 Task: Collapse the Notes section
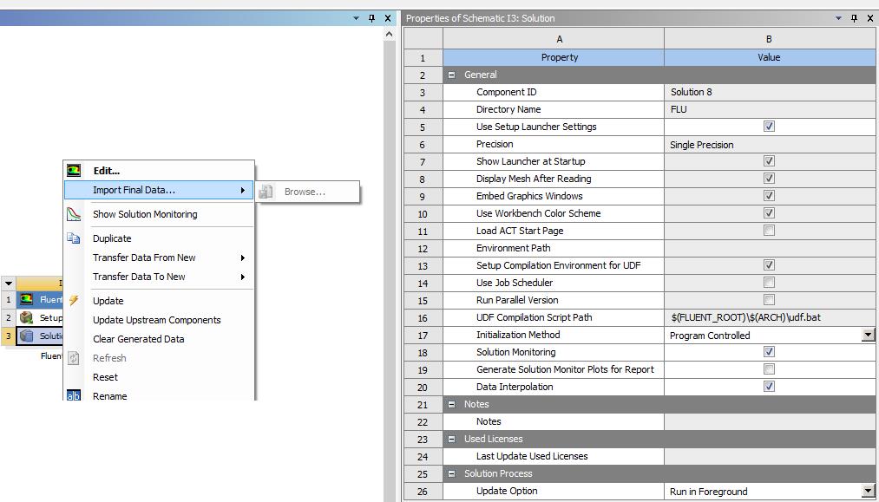click(x=452, y=405)
